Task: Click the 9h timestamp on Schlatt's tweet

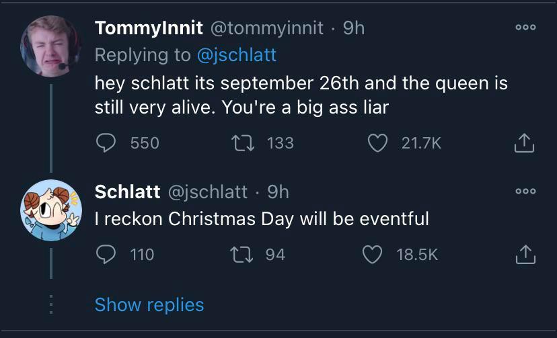Action: point(278,192)
